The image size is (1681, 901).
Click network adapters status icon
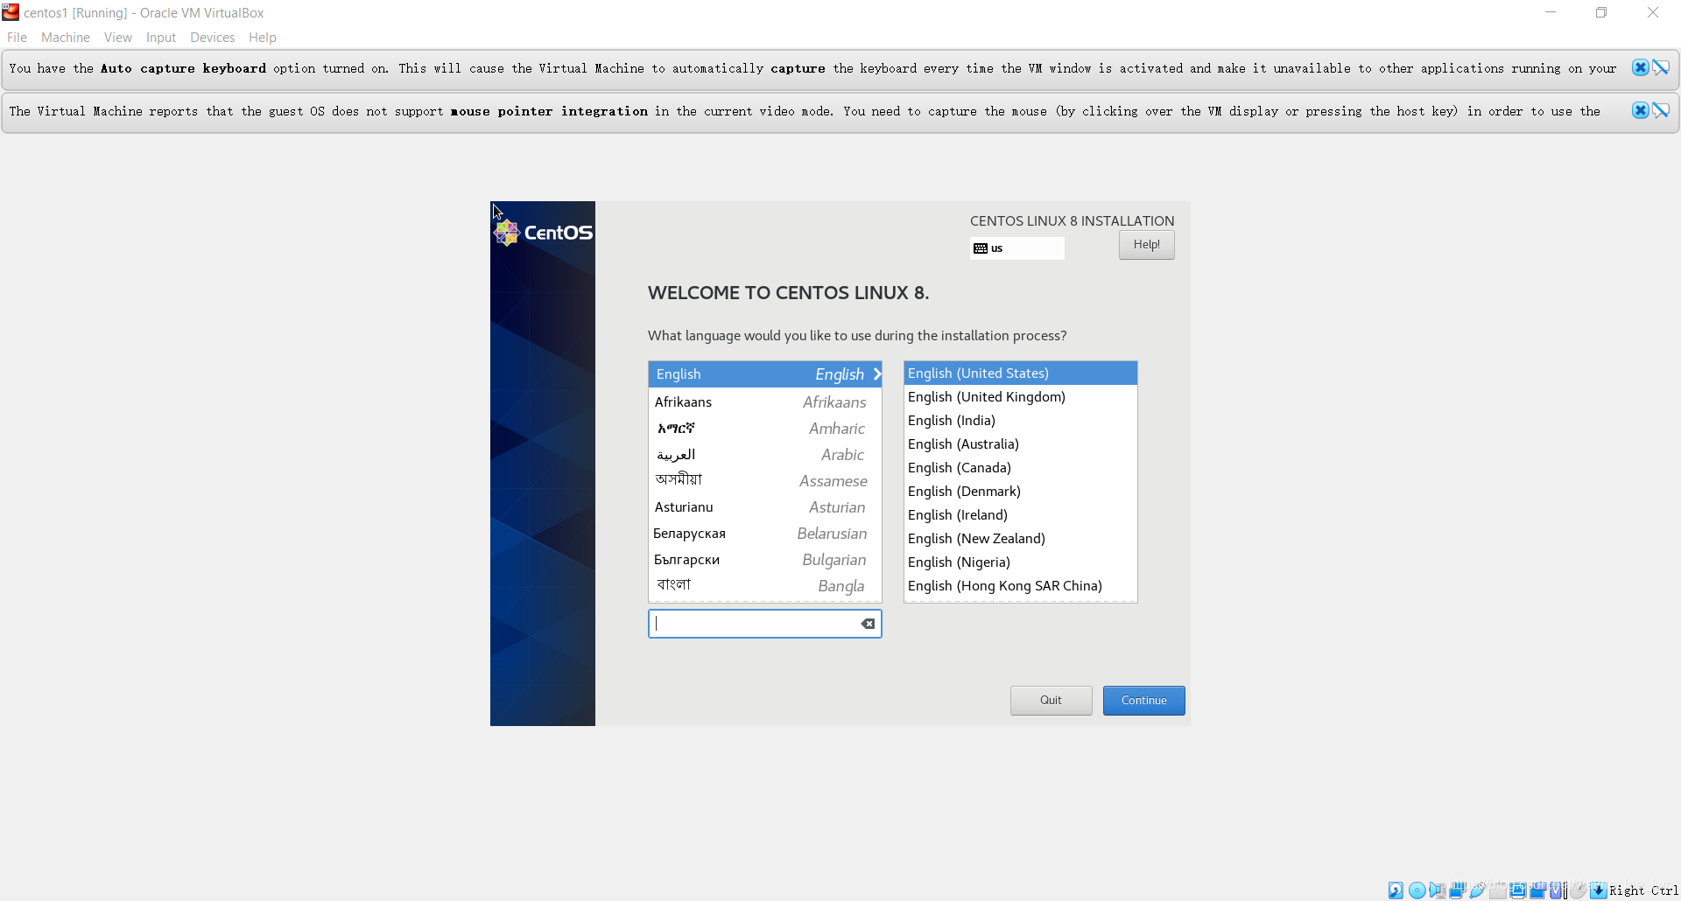(x=1458, y=891)
